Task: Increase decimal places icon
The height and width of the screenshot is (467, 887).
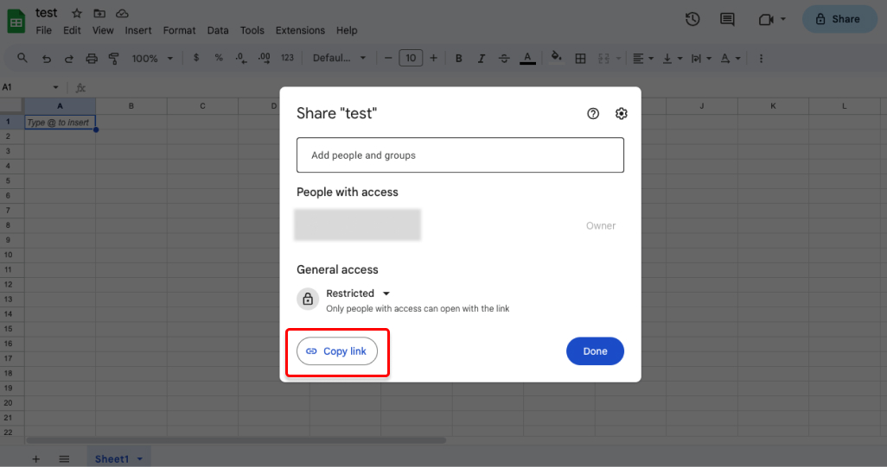Action: click(265, 58)
